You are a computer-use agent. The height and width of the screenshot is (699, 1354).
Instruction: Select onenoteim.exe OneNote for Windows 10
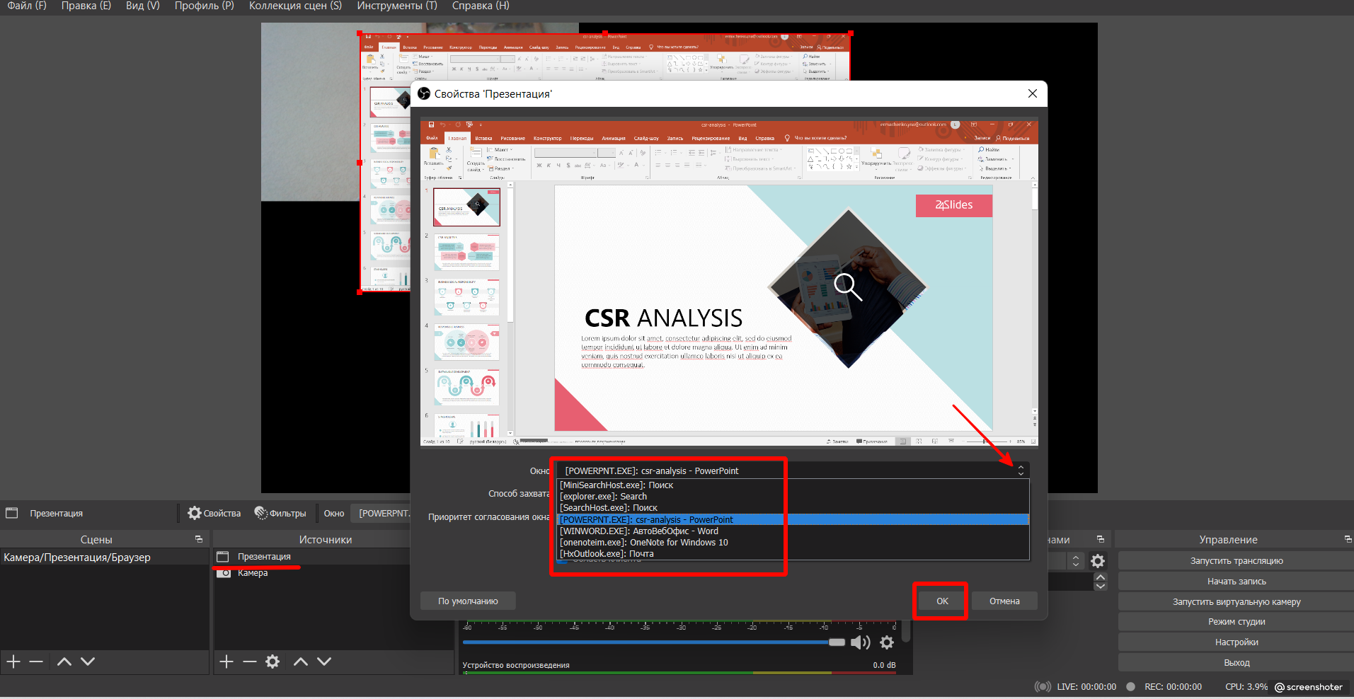click(x=643, y=543)
